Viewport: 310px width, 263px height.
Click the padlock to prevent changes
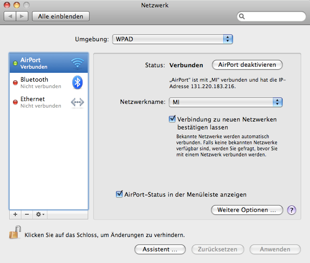(15, 232)
